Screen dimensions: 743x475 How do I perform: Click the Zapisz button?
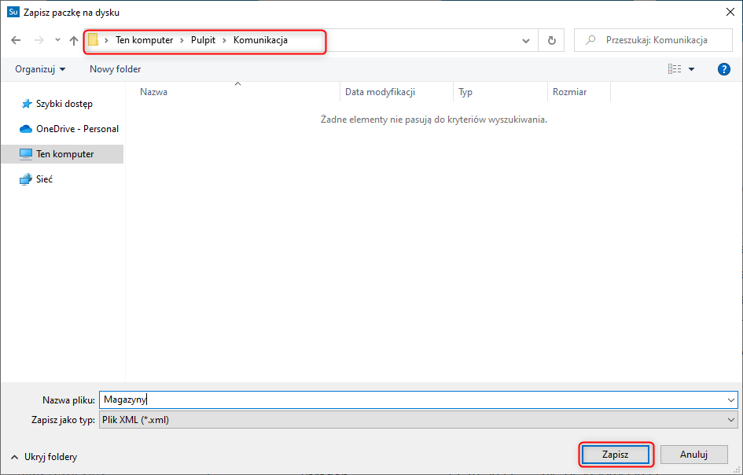[616, 455]
